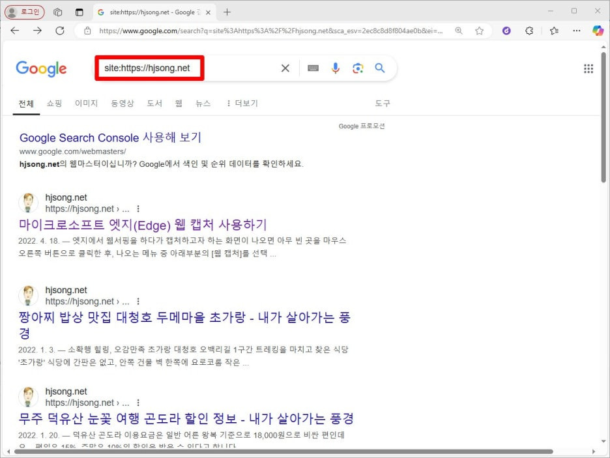Image resolution: width=610 pixels, height=458 pixels.
Task: Clear the search box with X icon
Action: 285,68
